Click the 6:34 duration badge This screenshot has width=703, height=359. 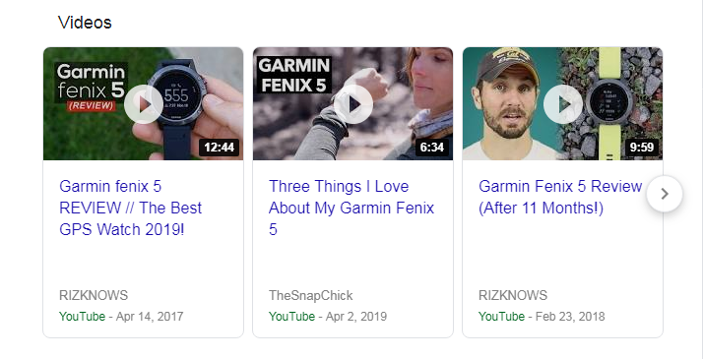432,148
